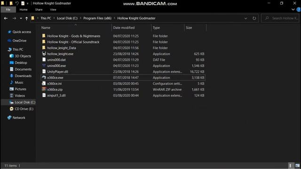Image resolution: width=301 pixels, height=169 pixels.
Task: Select Local Disk (C:) in the breadcrumb
Action: (67, 18)
